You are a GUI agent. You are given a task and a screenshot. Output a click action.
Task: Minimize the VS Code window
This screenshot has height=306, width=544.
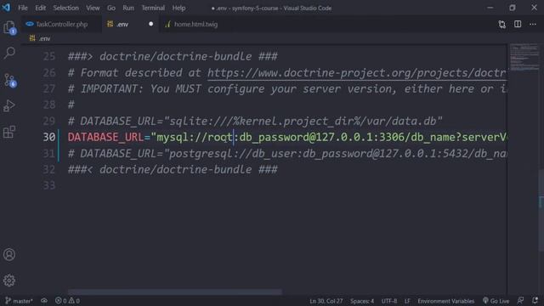(490, 8)
